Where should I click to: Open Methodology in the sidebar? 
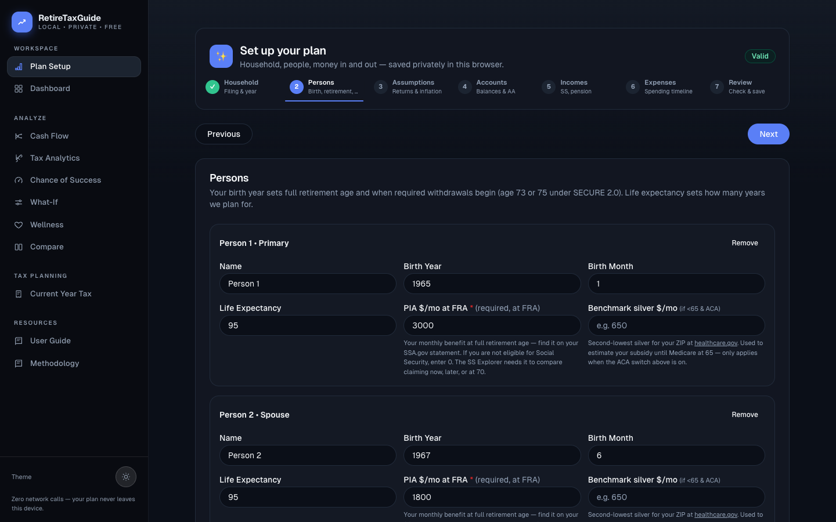pyautogui.click(x=74, y=364)
